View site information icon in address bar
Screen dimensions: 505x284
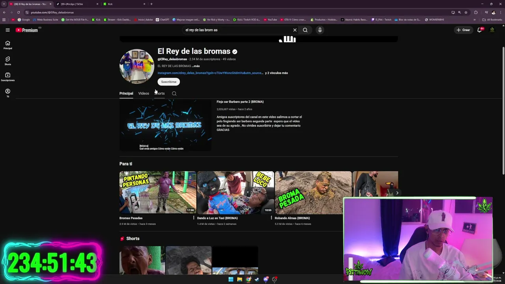click(27, 12)
